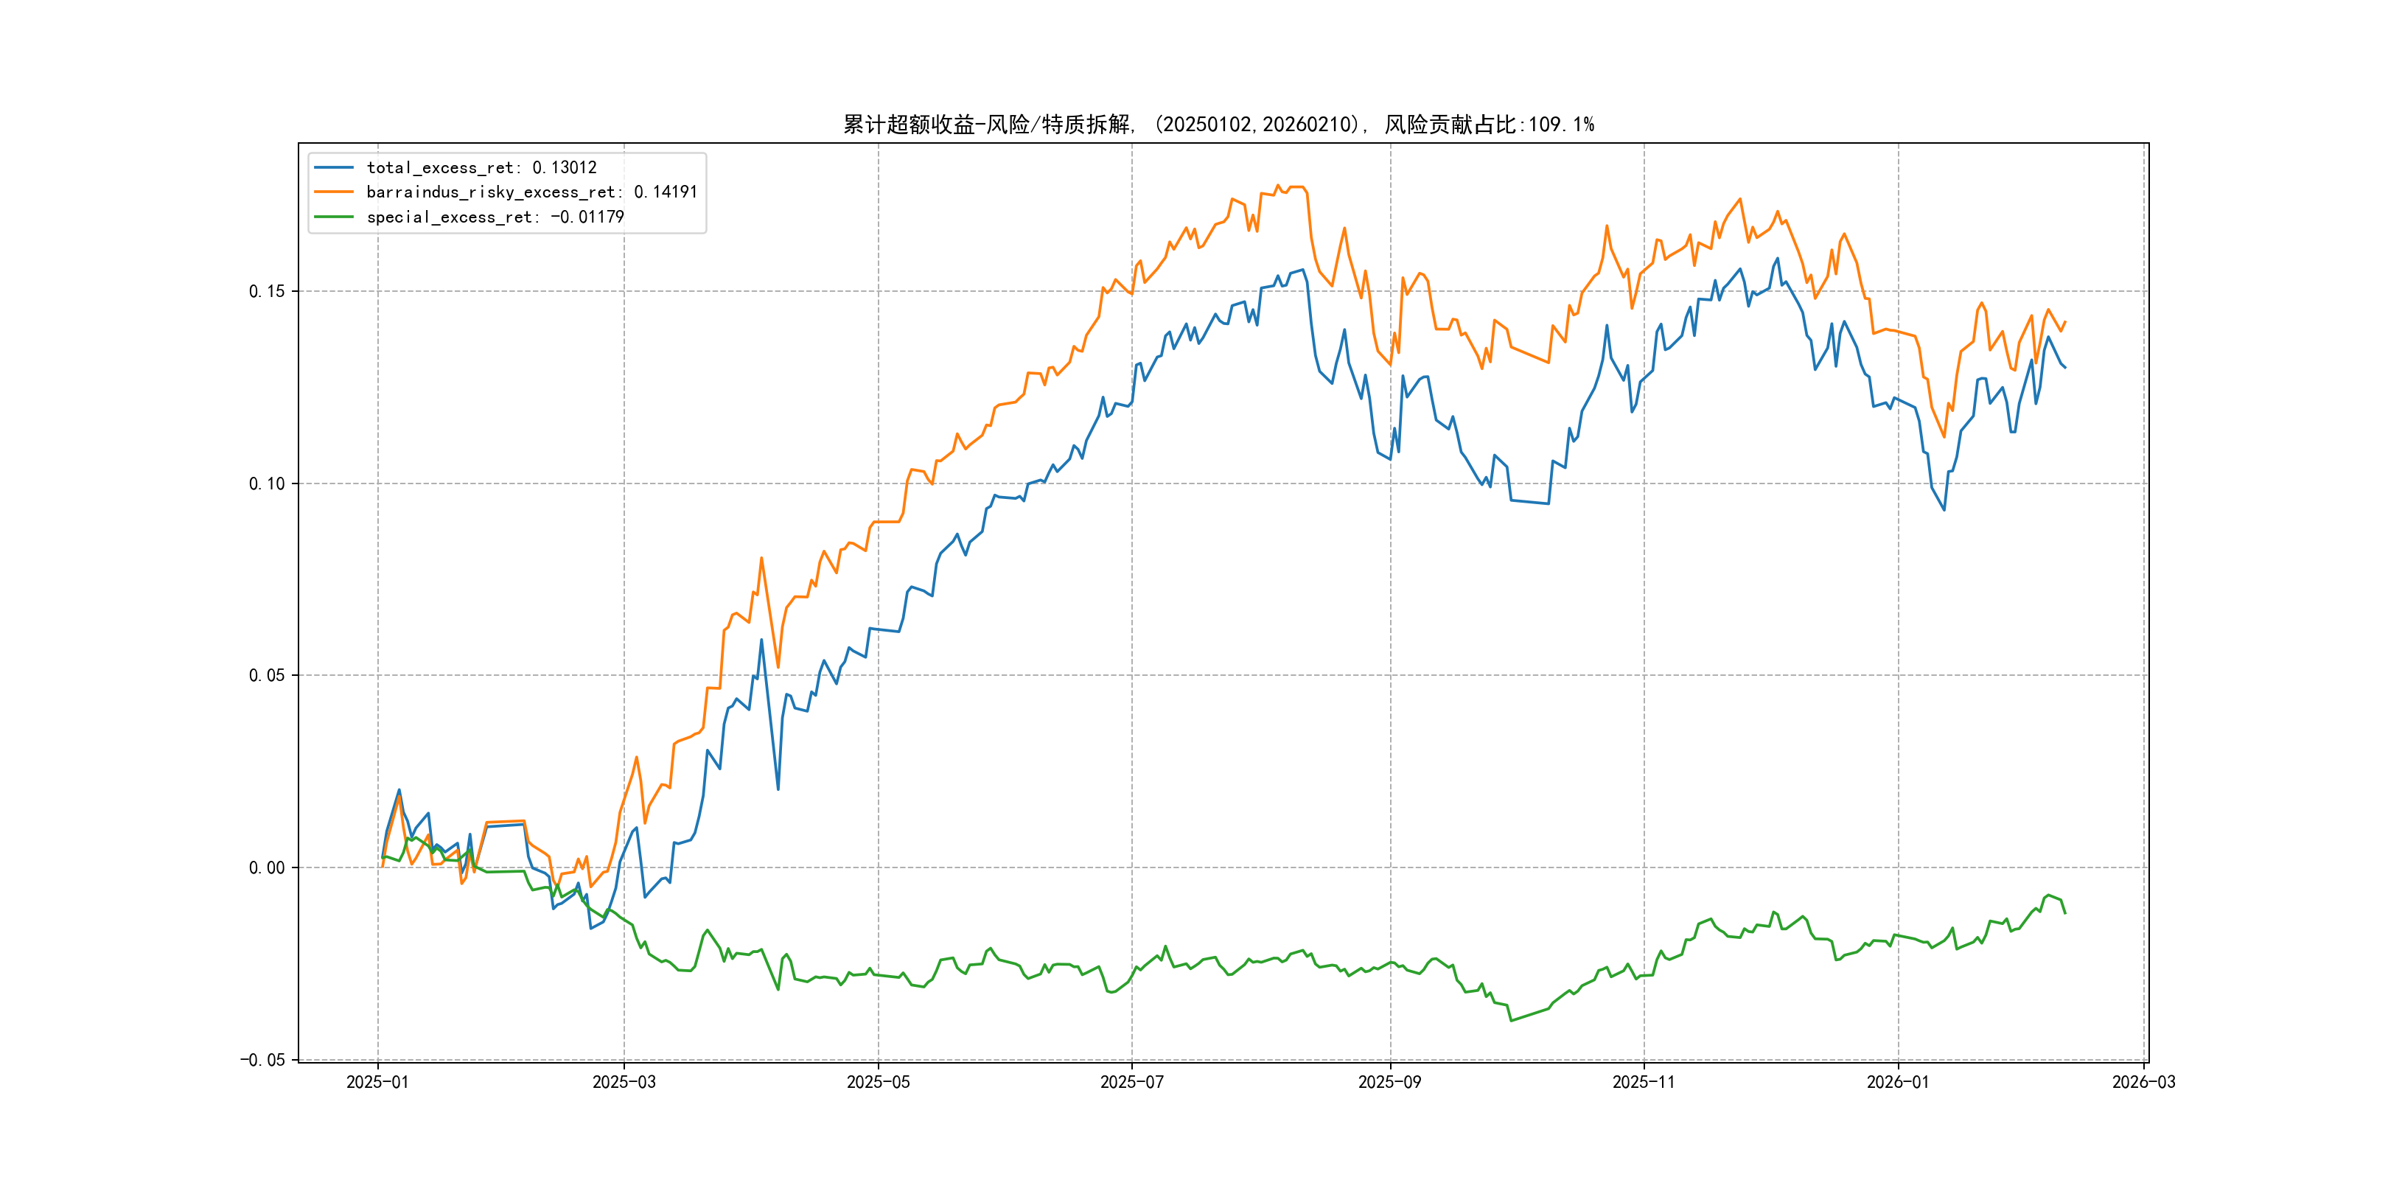Click the 2025-11 x-axis tick label
Viewport: 2388px width, 1194px height.
[x=1643, y=1082]
